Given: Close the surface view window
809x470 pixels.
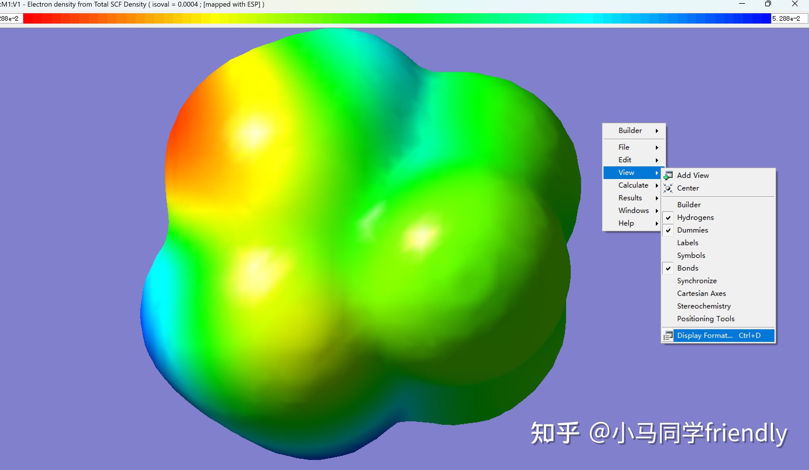Looking at the screenshot, I should coord(795,4).
